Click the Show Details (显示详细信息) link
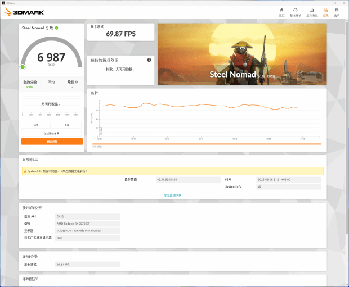The width and height of the screenshot is (349, 287). point(172,195)
